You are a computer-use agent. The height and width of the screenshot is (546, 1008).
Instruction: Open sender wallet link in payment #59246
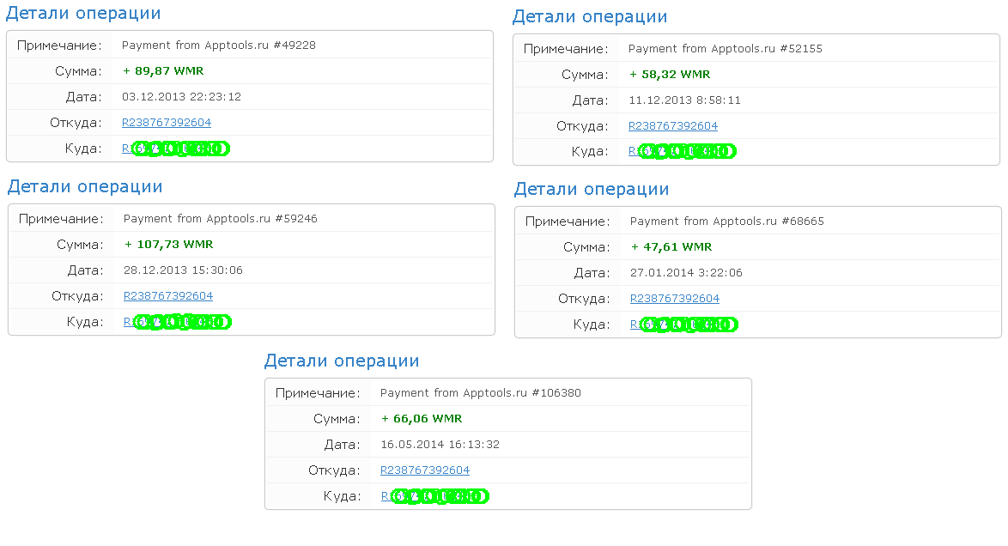tap(168, 296)
